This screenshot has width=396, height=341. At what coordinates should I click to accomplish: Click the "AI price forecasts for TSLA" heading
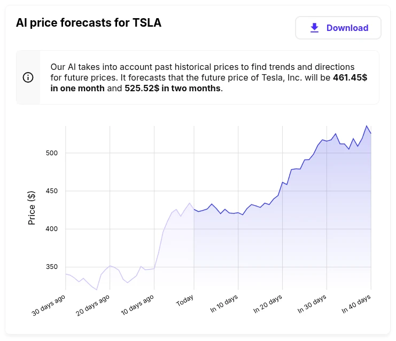click(x=89, y=23)
